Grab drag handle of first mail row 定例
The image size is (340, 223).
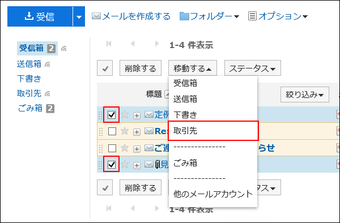(x=100, y=115)
